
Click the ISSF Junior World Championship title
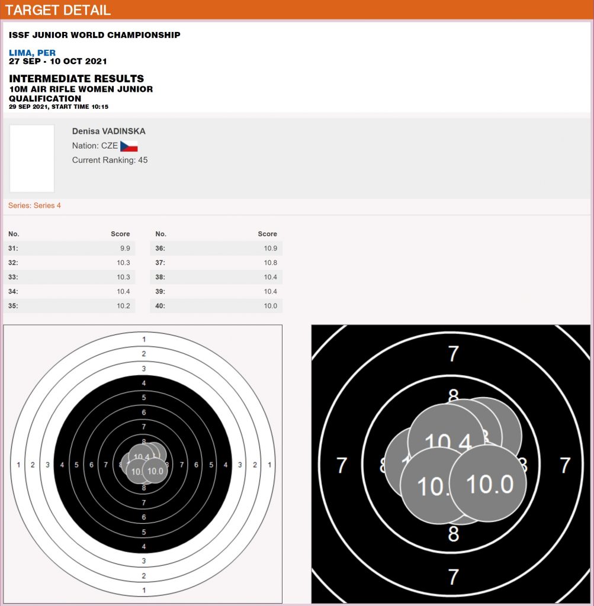tap(95, 35)
